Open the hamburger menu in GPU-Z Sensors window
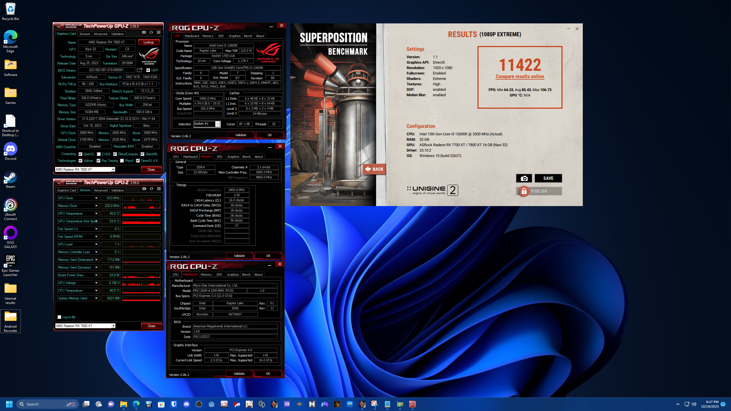731x411 pixels. (159, 189)
